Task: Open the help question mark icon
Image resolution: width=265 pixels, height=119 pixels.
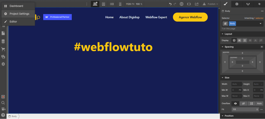Action: [3, 115]
